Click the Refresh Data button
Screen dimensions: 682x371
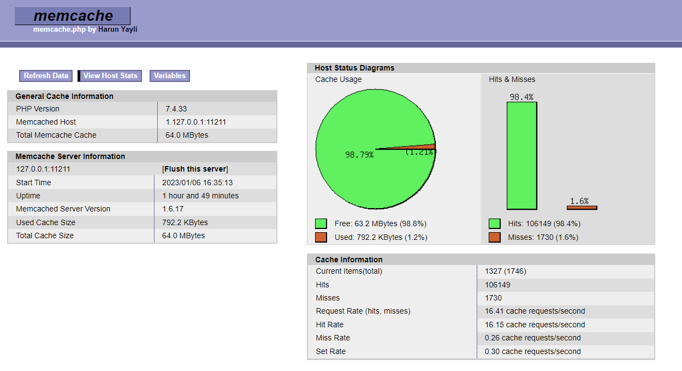[x=46, y=76]
